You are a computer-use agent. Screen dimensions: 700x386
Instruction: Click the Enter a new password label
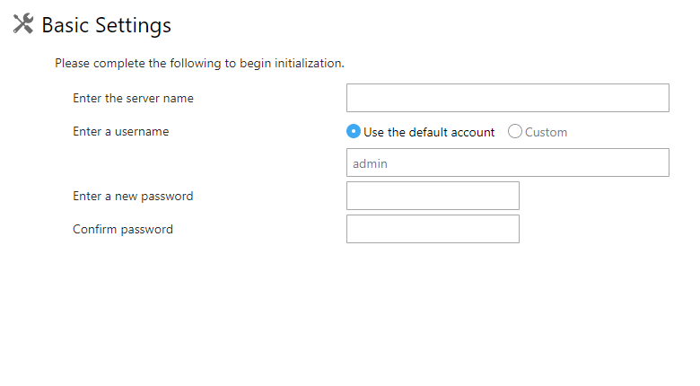tap(133, 196)
